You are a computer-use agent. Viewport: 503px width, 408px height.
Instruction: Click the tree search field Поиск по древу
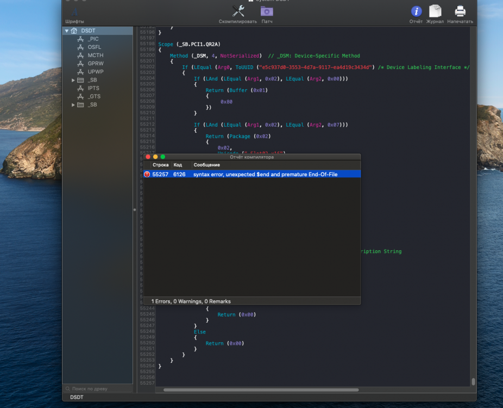coord(98,389)
